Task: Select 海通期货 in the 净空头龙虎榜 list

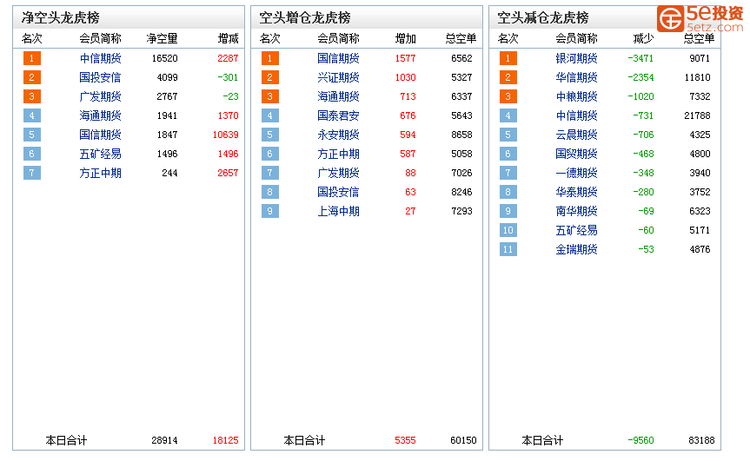Action: [101, 115]
